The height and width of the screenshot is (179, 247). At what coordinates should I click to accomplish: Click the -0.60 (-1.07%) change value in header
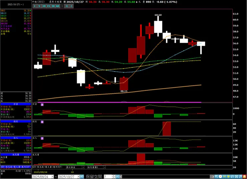pos(166,2)
